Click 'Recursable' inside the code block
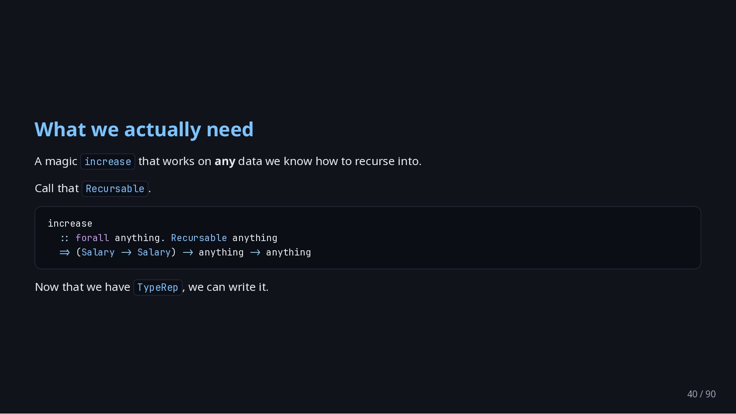The height and width of the screenshot is (414, 736). [199, 238]
